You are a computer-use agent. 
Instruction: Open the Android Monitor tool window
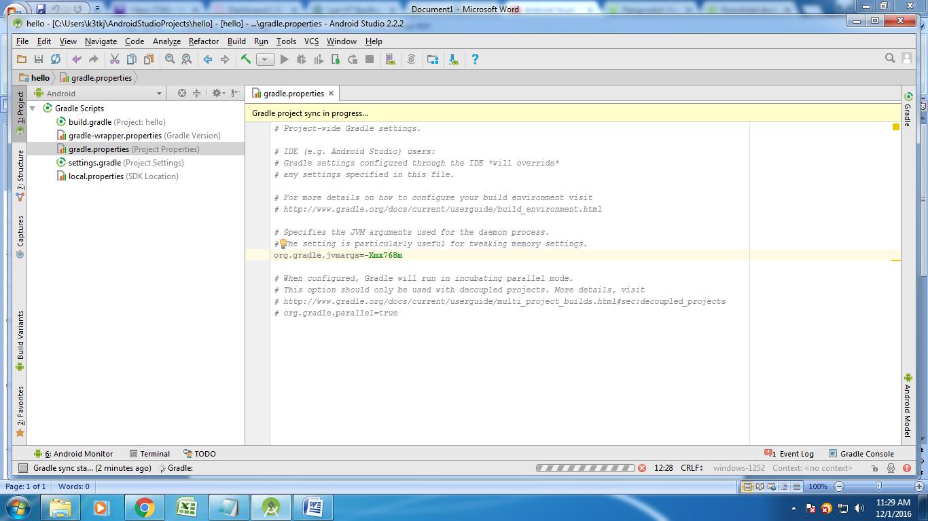[x=73, y=454]
